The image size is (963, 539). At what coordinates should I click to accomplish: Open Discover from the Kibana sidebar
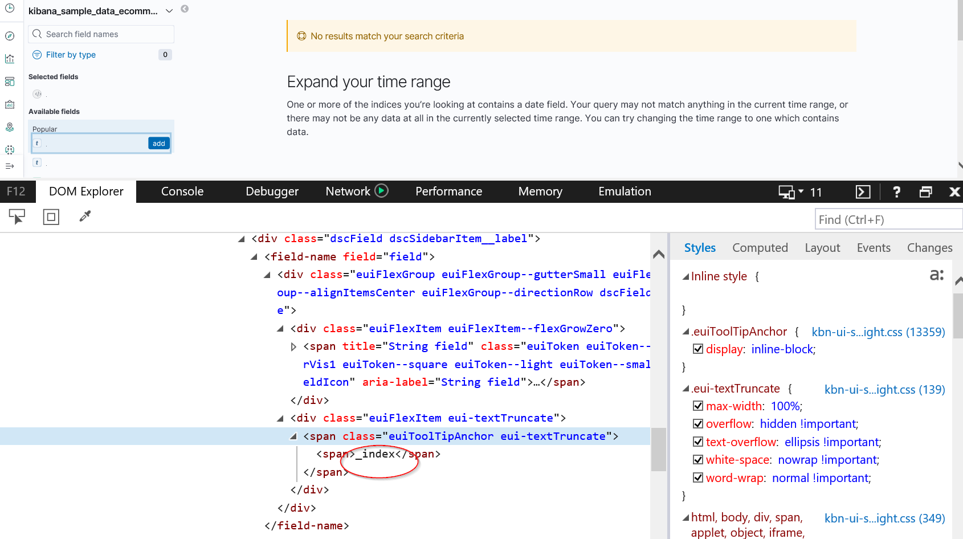(9, 35)
